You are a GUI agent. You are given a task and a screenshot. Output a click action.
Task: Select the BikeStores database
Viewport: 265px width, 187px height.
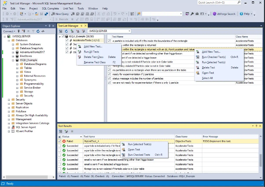pyautogui.click(x=26, y=56)
